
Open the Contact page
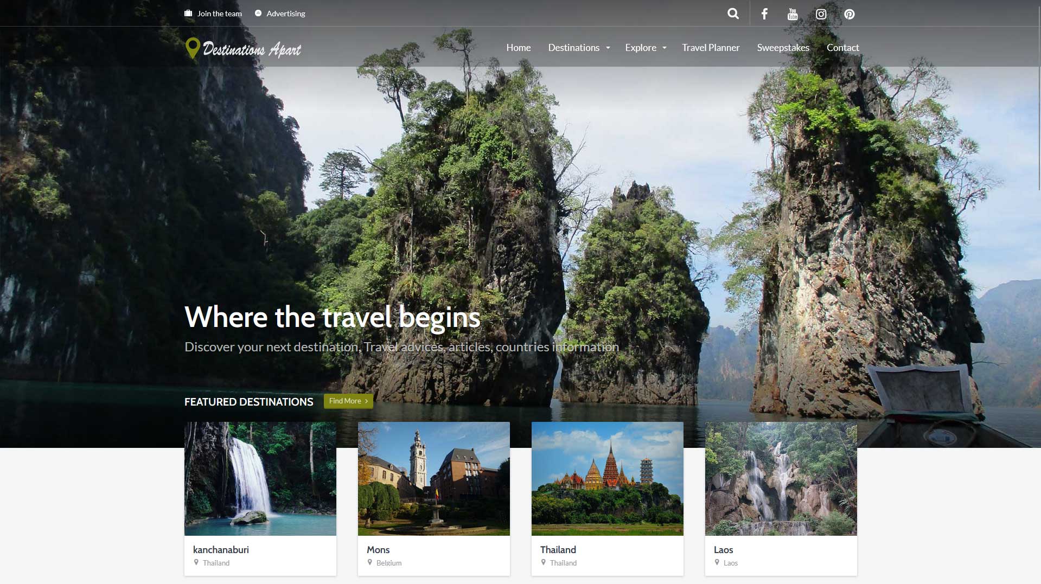pos(842,48)
